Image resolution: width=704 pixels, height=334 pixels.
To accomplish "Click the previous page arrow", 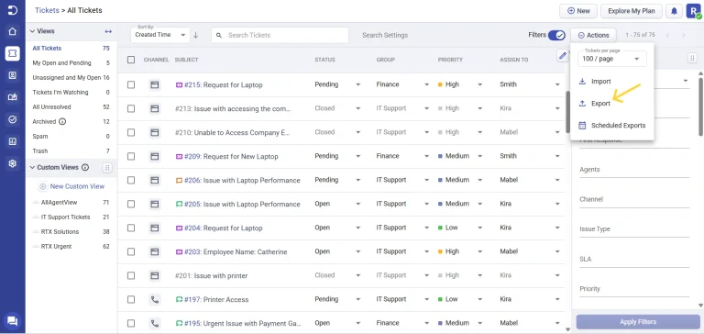I will coord(667,35).
